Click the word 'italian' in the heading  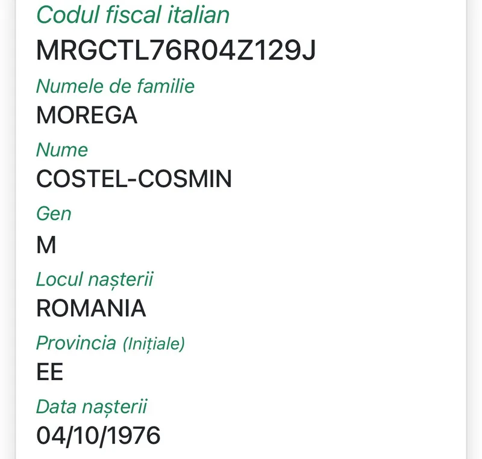[x=199, y=15]
